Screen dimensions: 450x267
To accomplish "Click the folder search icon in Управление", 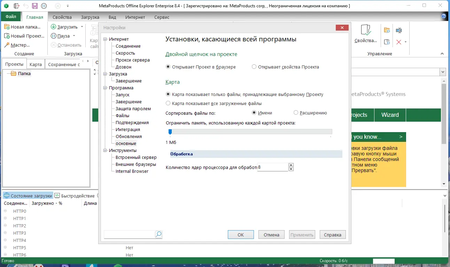I will (x=387, y=30).
